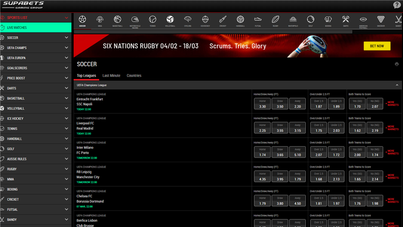Open the Rugby sidebar category

[x=36, y=169]
